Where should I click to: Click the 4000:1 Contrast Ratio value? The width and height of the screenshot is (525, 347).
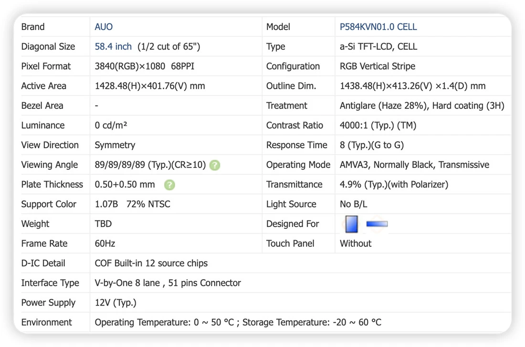378,125
